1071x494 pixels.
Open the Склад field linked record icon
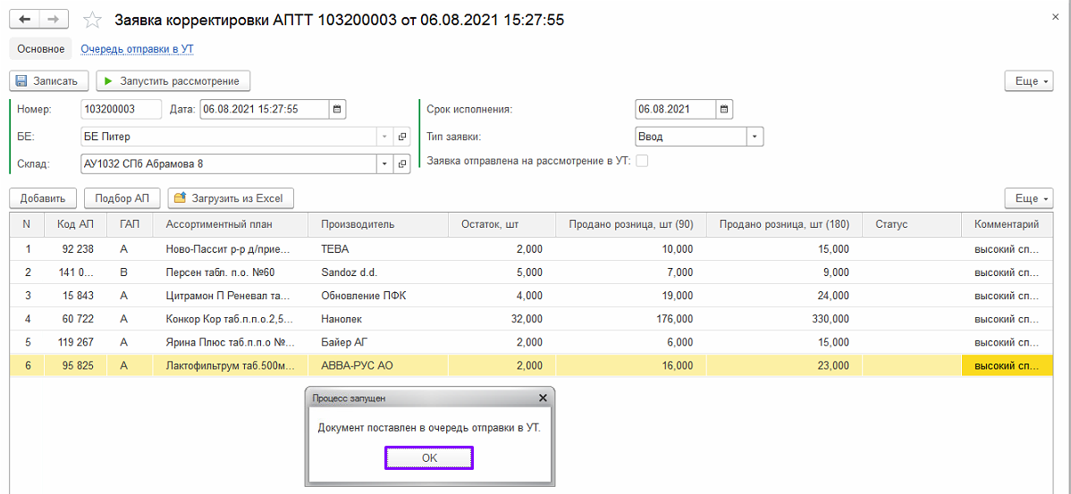[402, 164]
